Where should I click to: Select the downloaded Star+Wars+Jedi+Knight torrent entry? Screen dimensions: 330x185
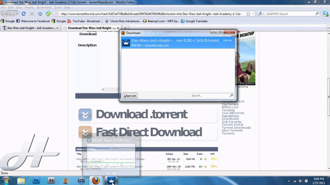tap(178, 43)
